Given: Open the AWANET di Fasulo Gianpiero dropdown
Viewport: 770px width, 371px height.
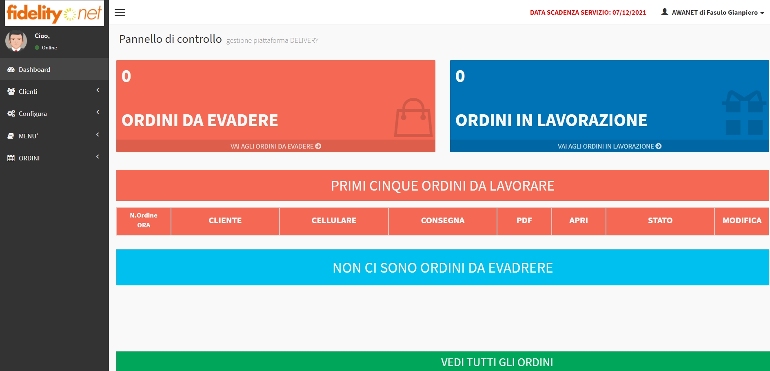Looking at the screenshot, I should [712, 12].
